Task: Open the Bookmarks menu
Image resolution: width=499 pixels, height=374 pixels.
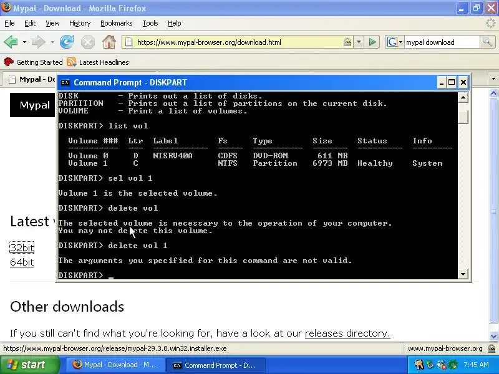Action: coord(116,23)
